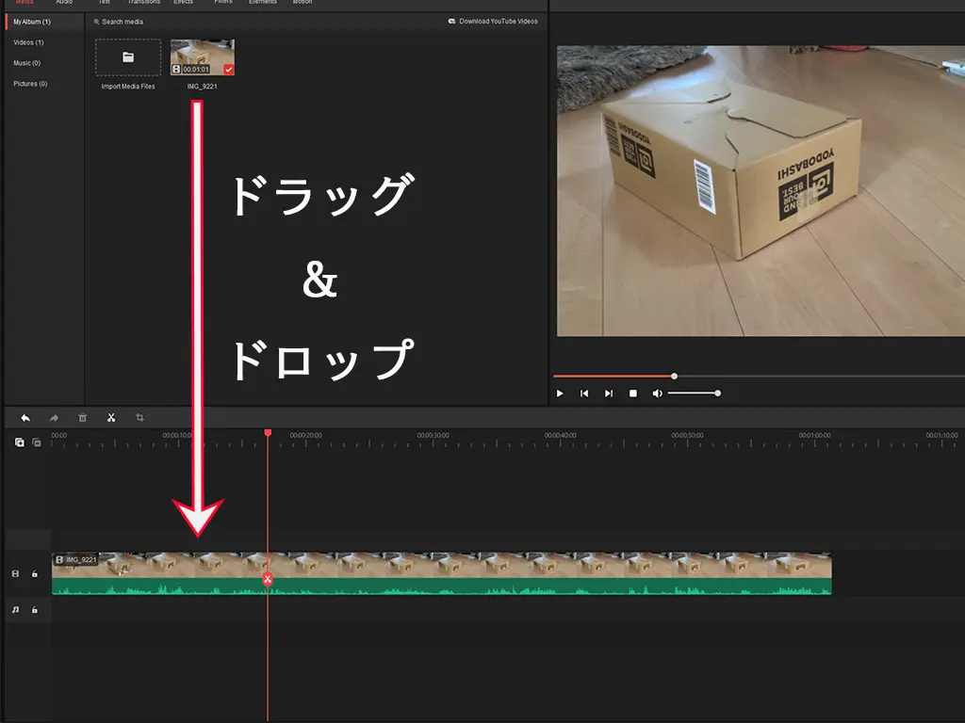Focus the Search media field

point(123,22)
